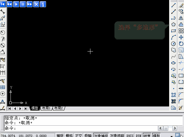Toggle 捕捉 snap mode

click(60, 135)
